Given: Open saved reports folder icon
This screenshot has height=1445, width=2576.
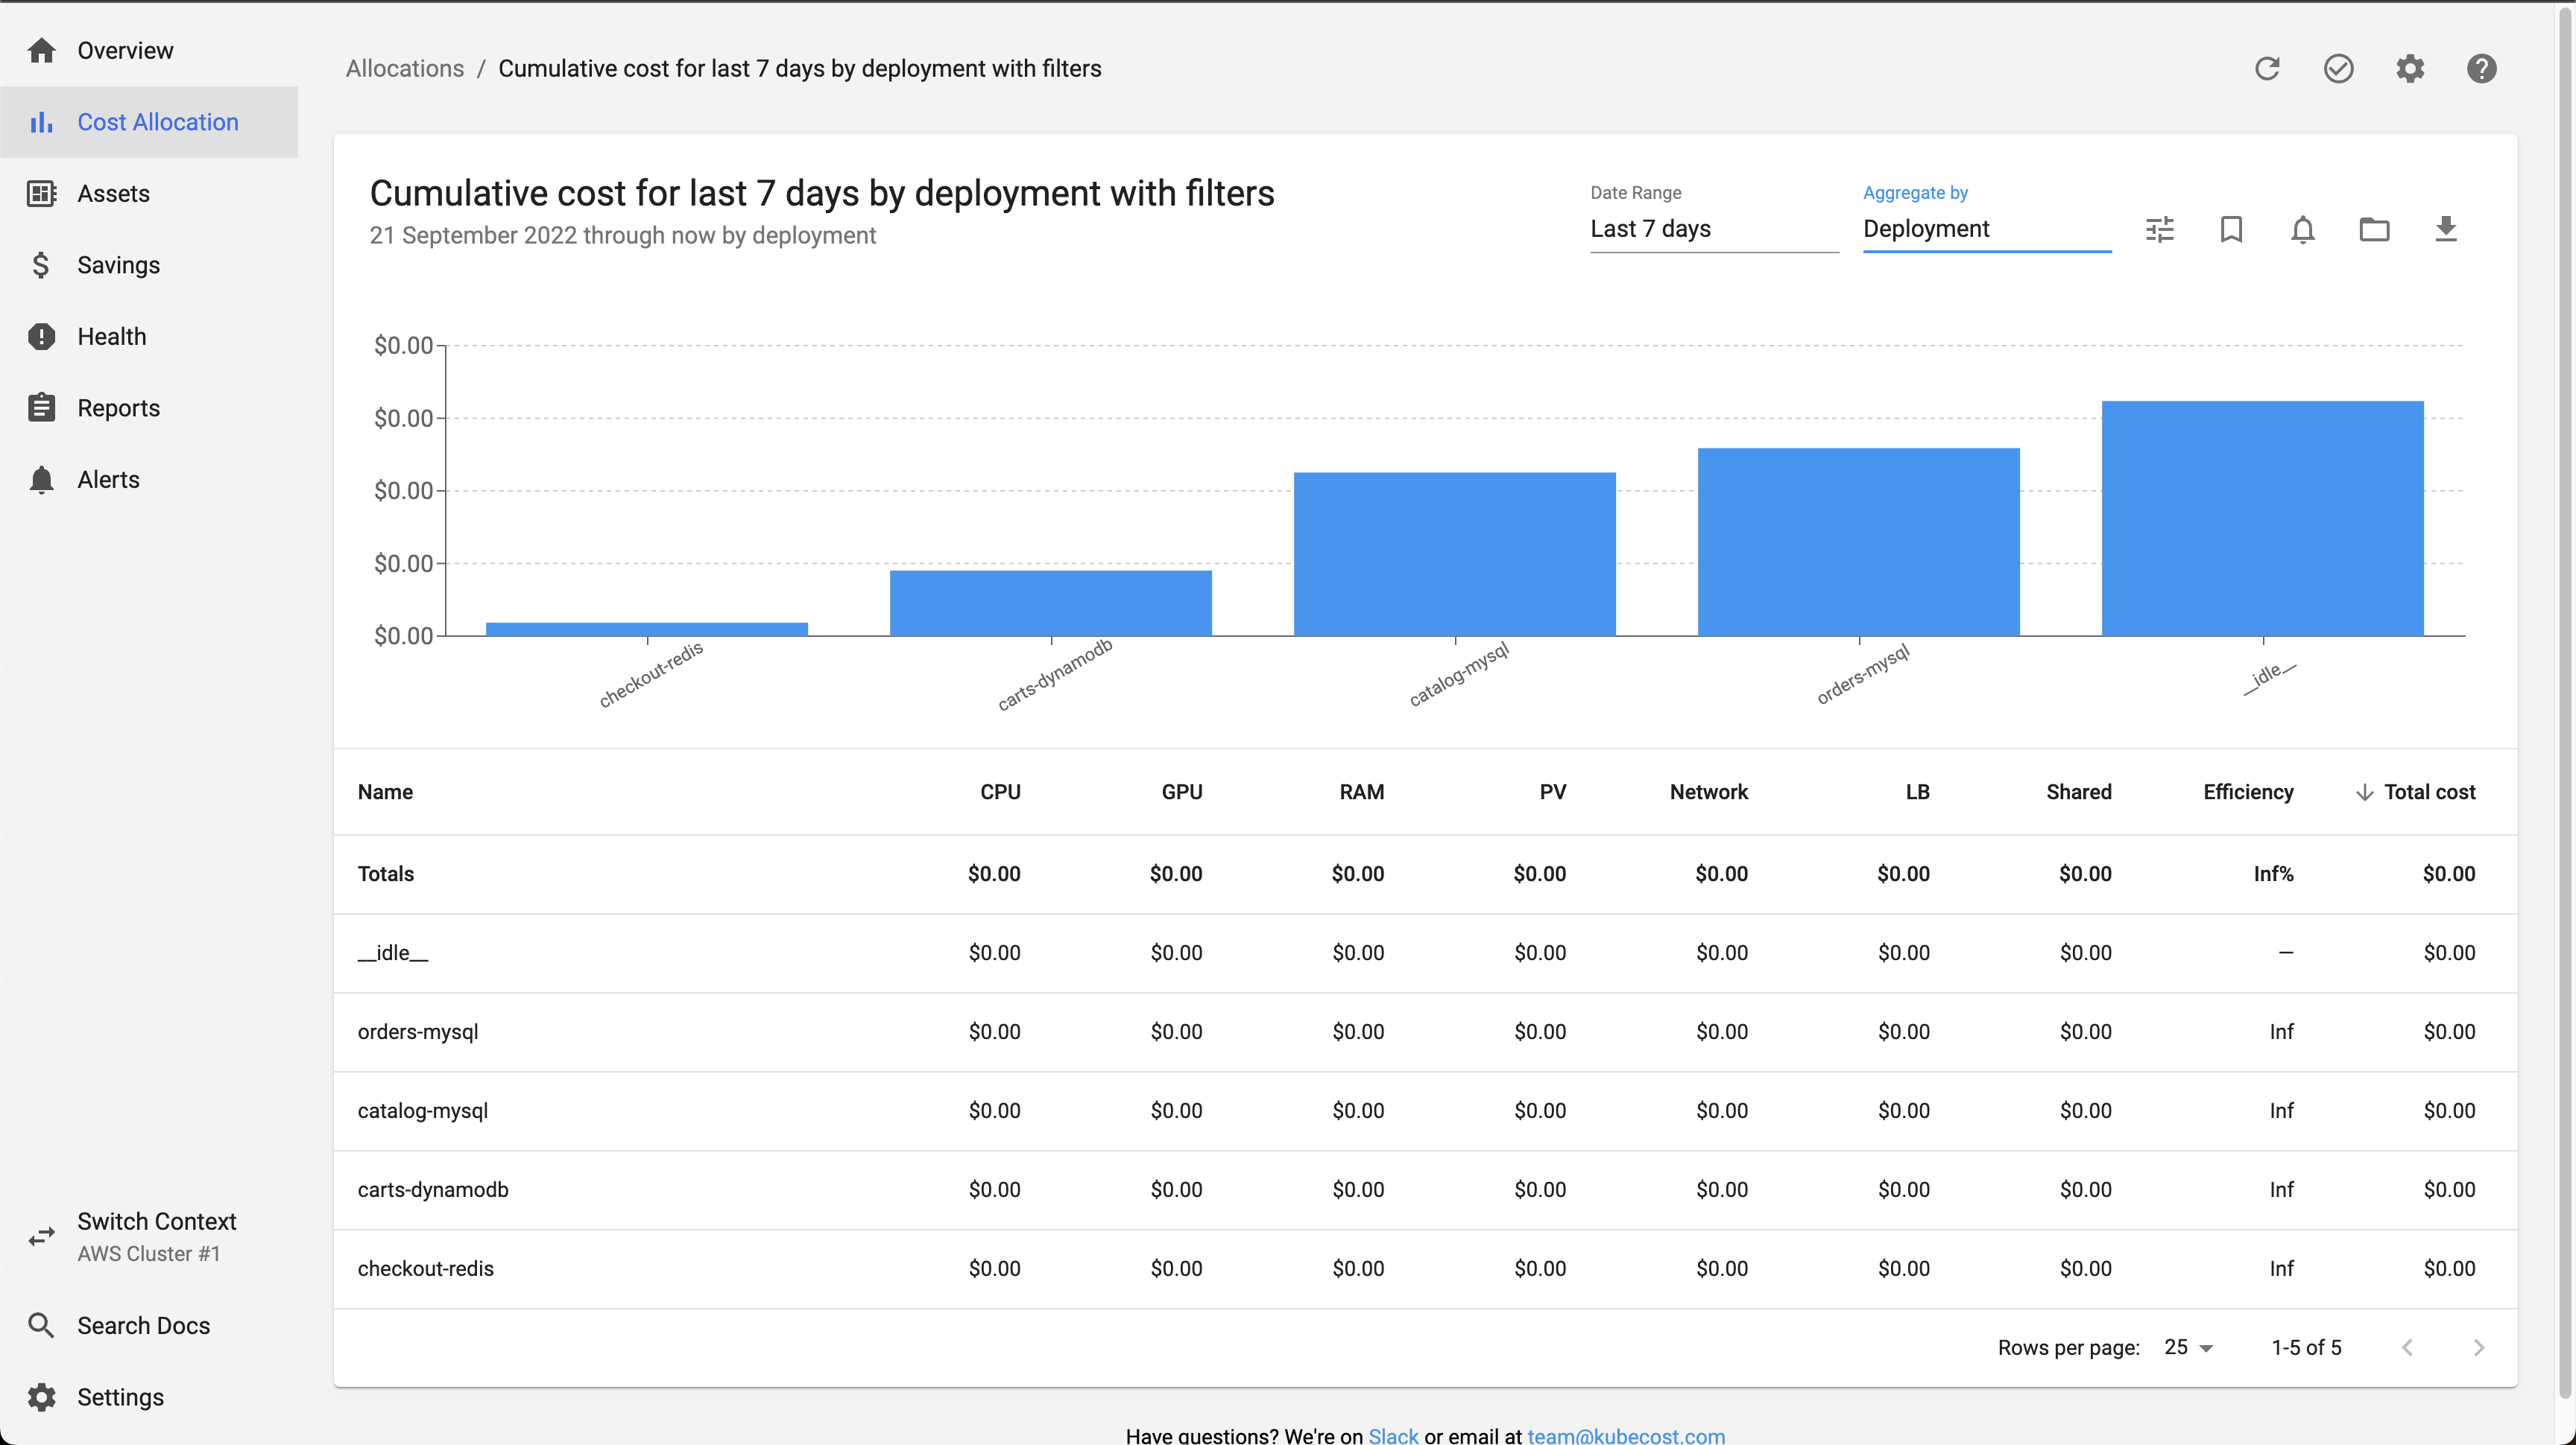Looking at the screenshot, I should [x=2374, y=230].
